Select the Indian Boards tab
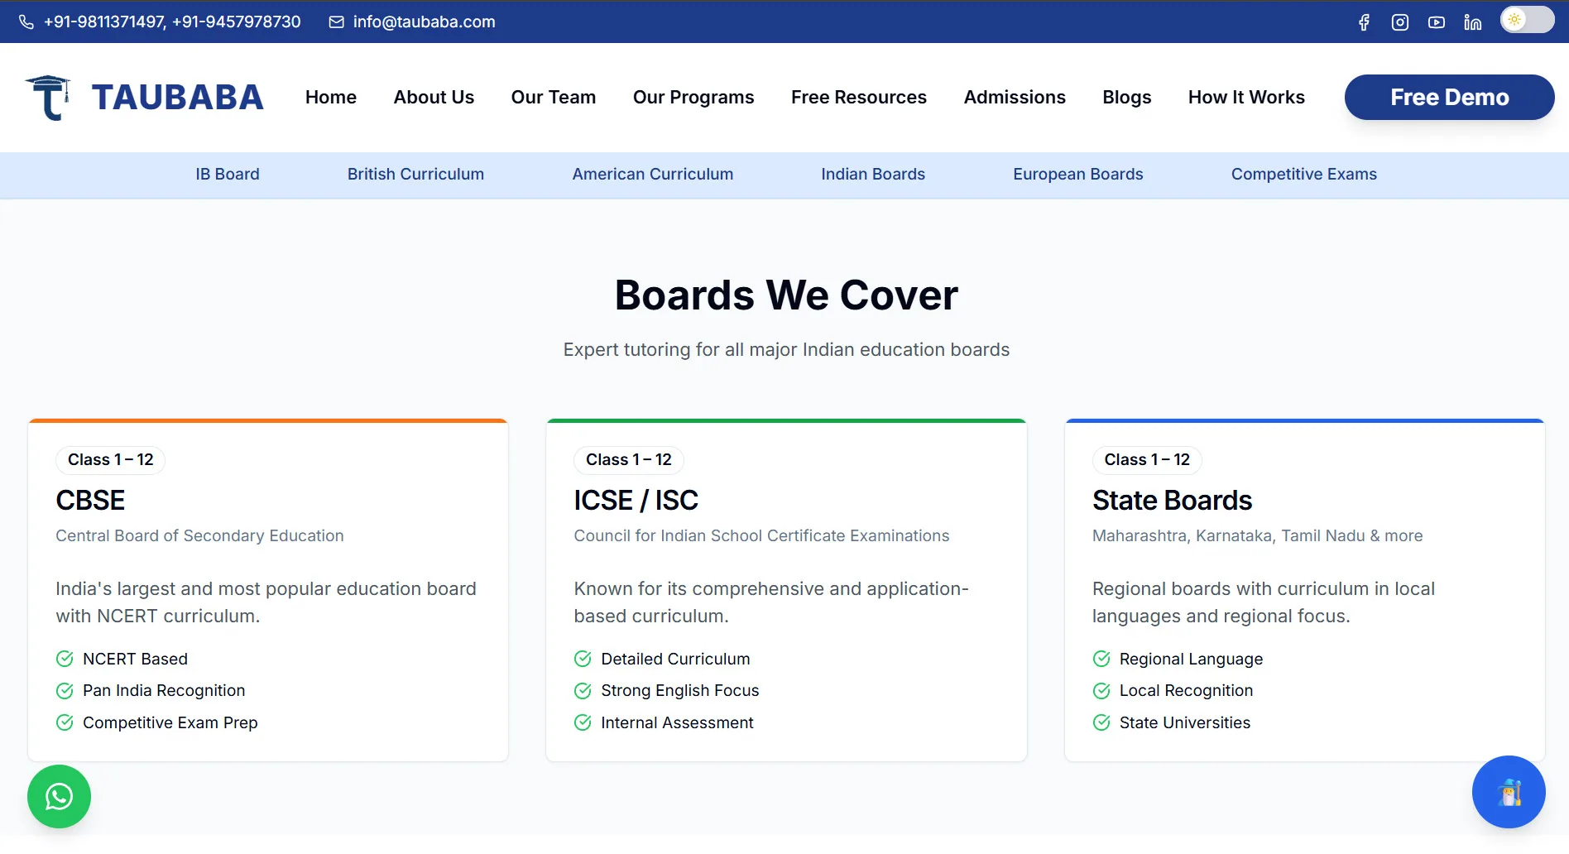 (x=873, y=175)
